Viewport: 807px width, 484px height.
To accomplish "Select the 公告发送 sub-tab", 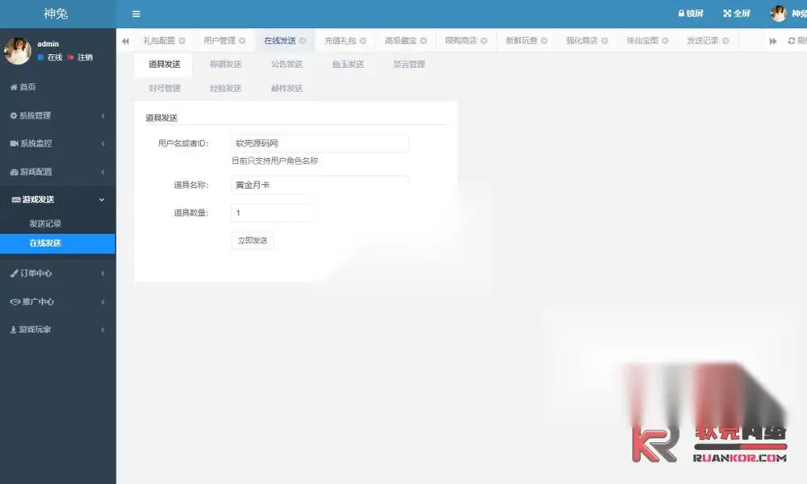I will 286,65.
